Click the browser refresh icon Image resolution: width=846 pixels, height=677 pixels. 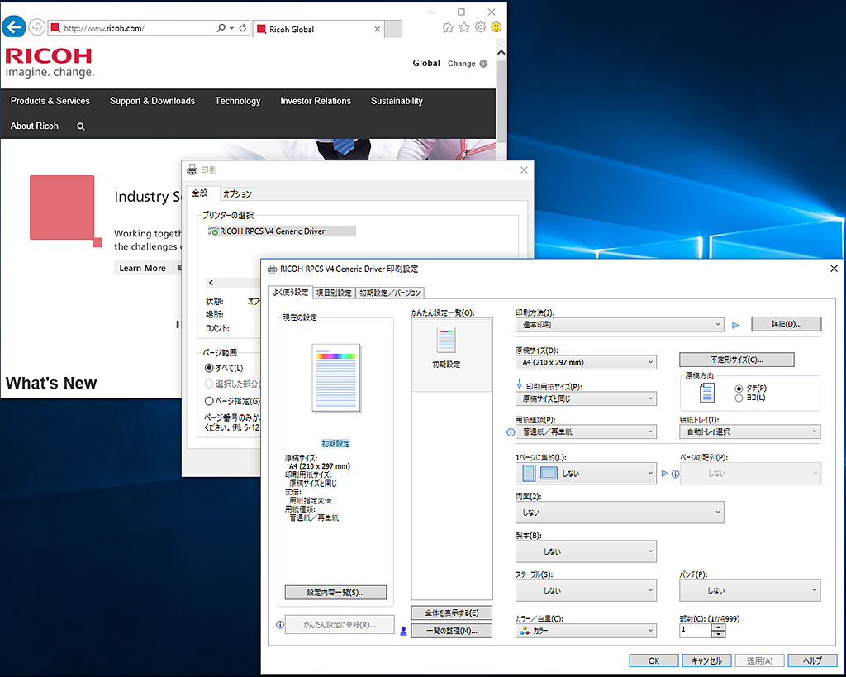[242, 28]
